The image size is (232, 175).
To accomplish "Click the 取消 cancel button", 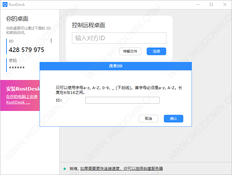I will click(x=148, y=119).
